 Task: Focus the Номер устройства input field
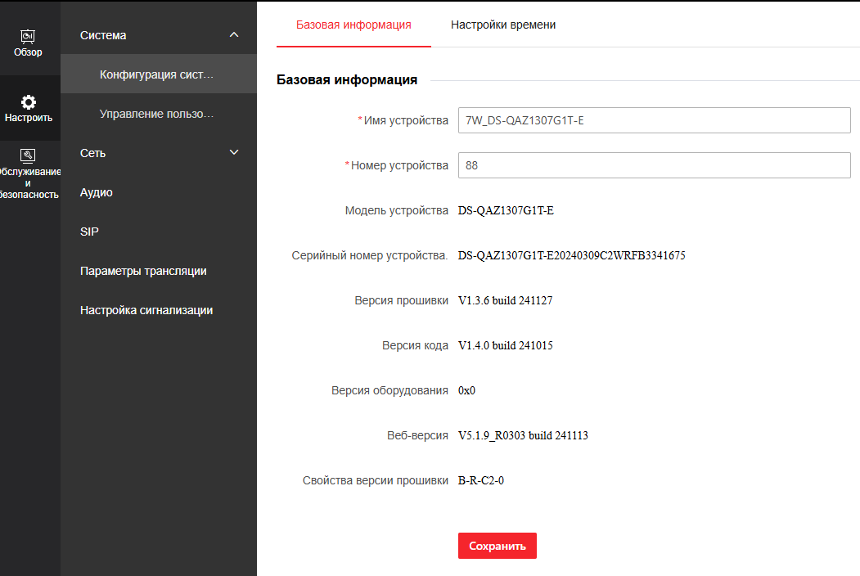tap(655, 165)
